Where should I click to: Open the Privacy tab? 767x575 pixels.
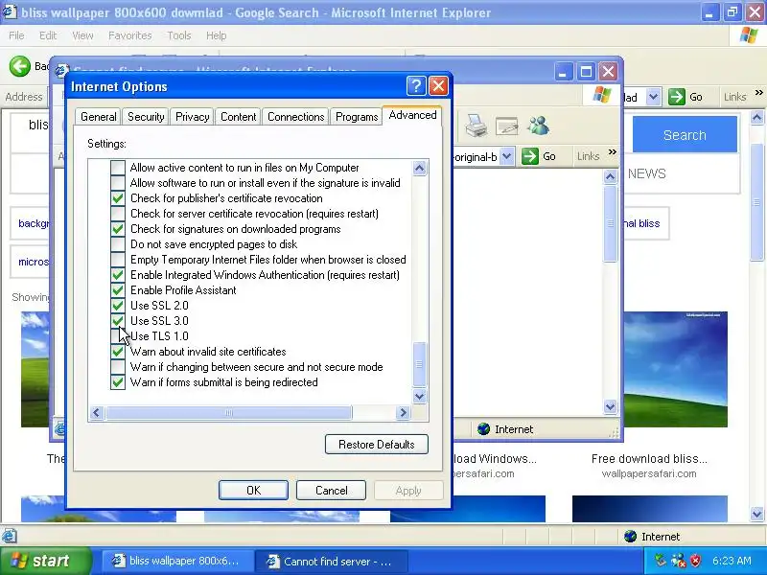coord(193,117)
